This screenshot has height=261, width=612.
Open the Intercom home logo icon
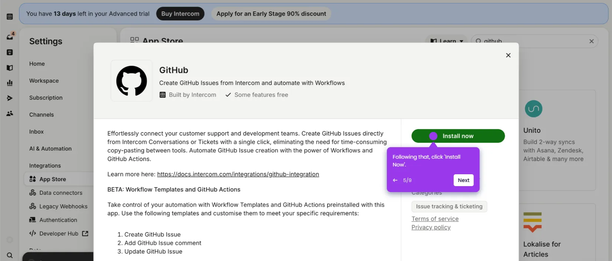[x=10, y=17]
